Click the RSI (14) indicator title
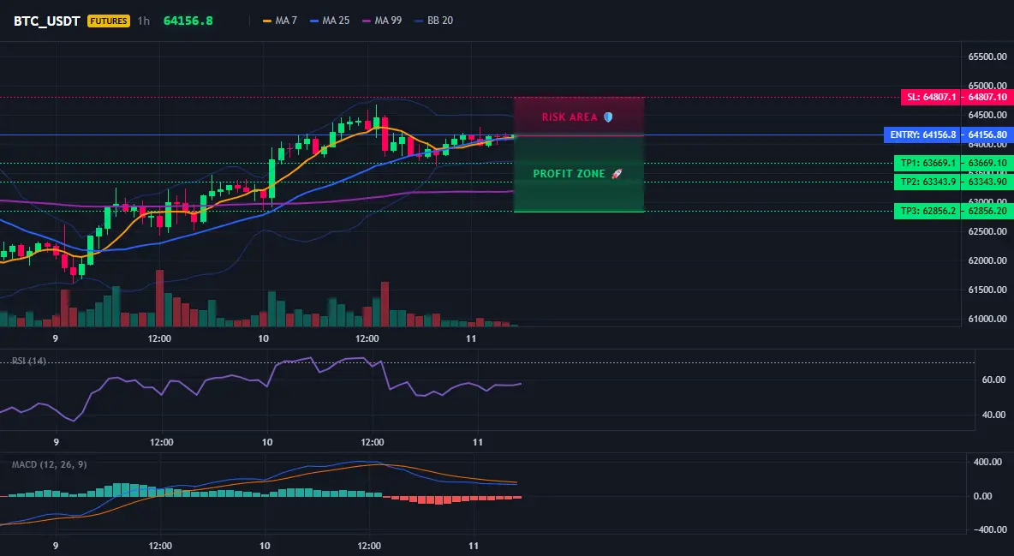 pyautogui.click(x=29, y=361)
